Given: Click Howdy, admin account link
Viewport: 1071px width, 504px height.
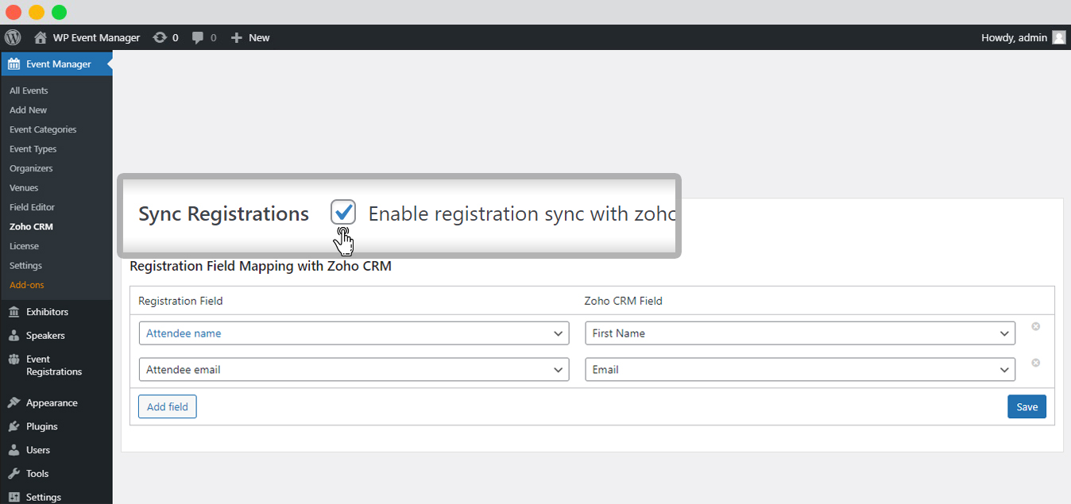Looking at the screenshot, I should pyautogui.click(x=1015, y=37).
